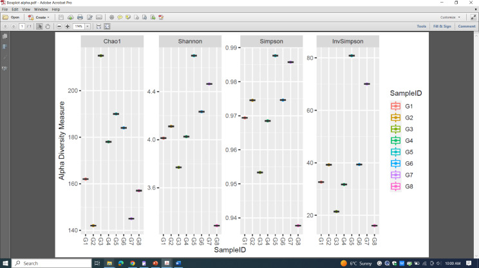
Task: Select the Hand pan tool
Action: [48, 26]
